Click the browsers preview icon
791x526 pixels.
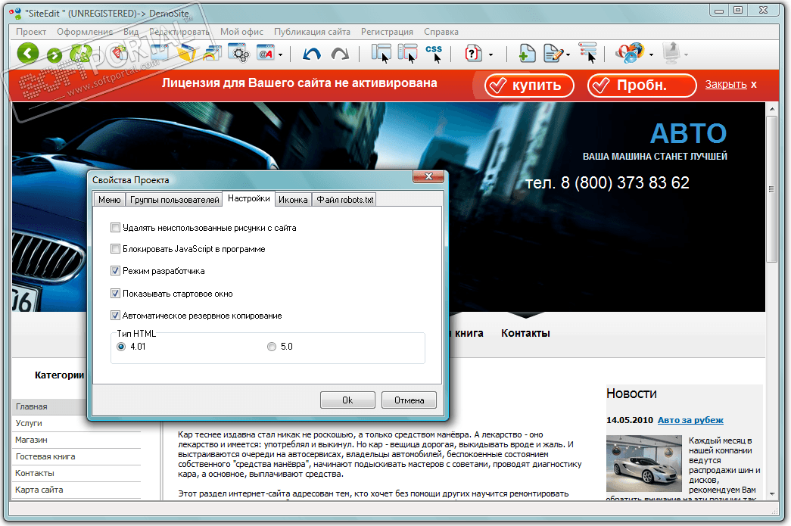[x=630, y=53]
